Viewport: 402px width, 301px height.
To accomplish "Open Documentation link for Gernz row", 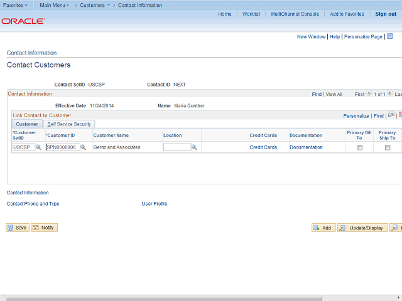I will tap(306, 147).
